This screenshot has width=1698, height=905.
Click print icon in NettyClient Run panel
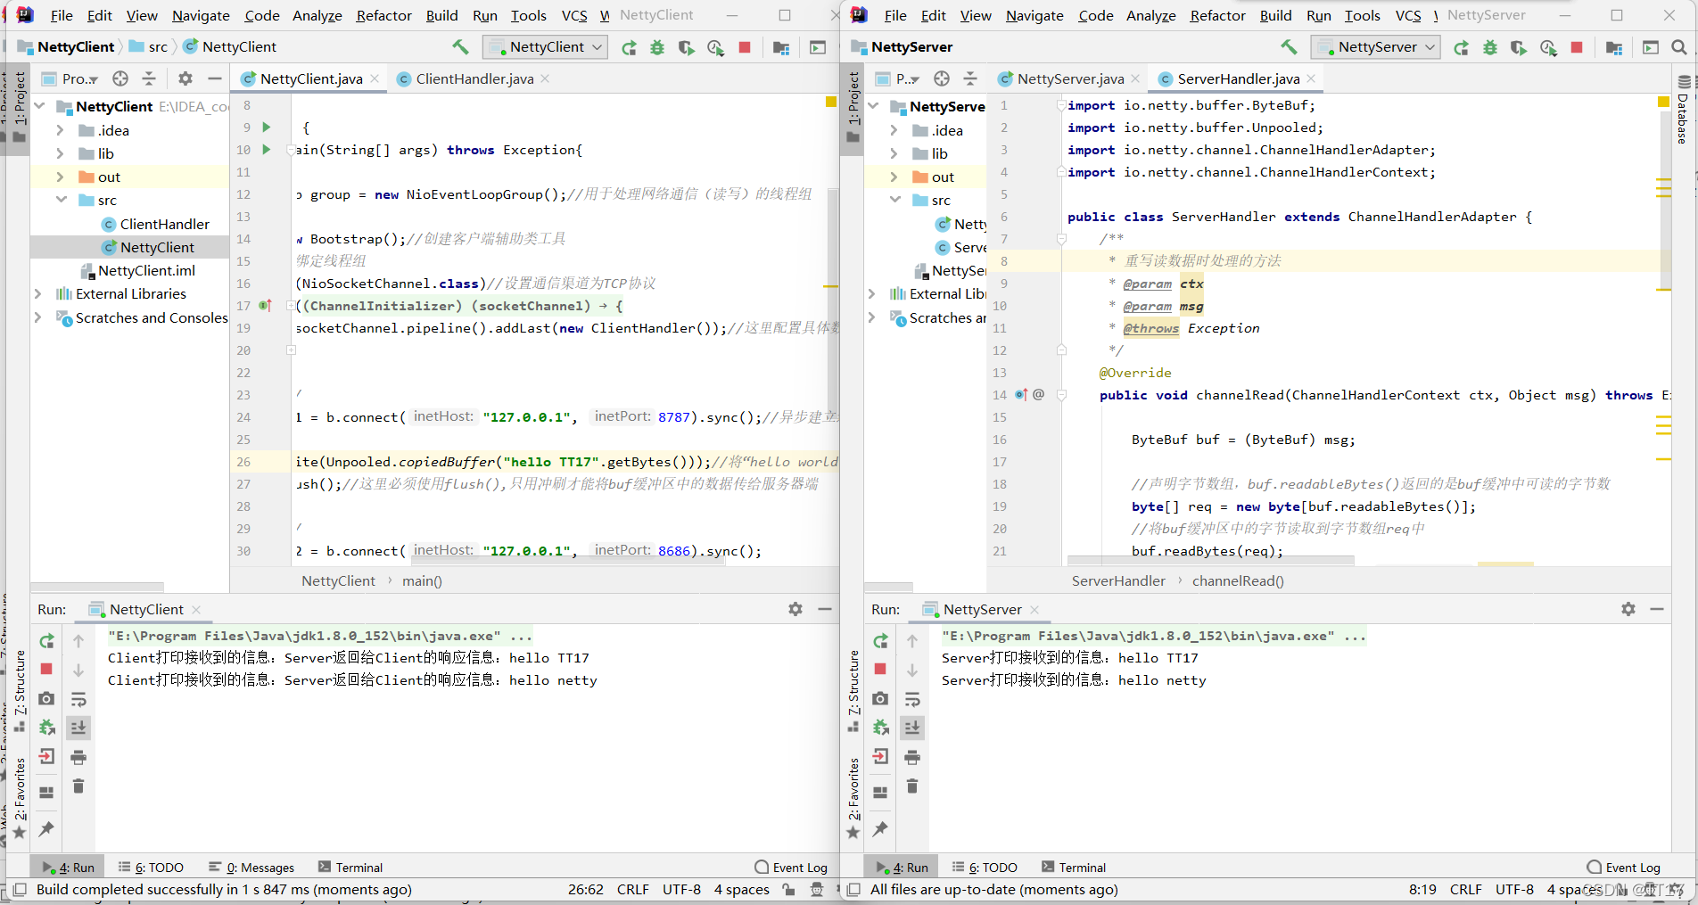click(x=78, y=757)
